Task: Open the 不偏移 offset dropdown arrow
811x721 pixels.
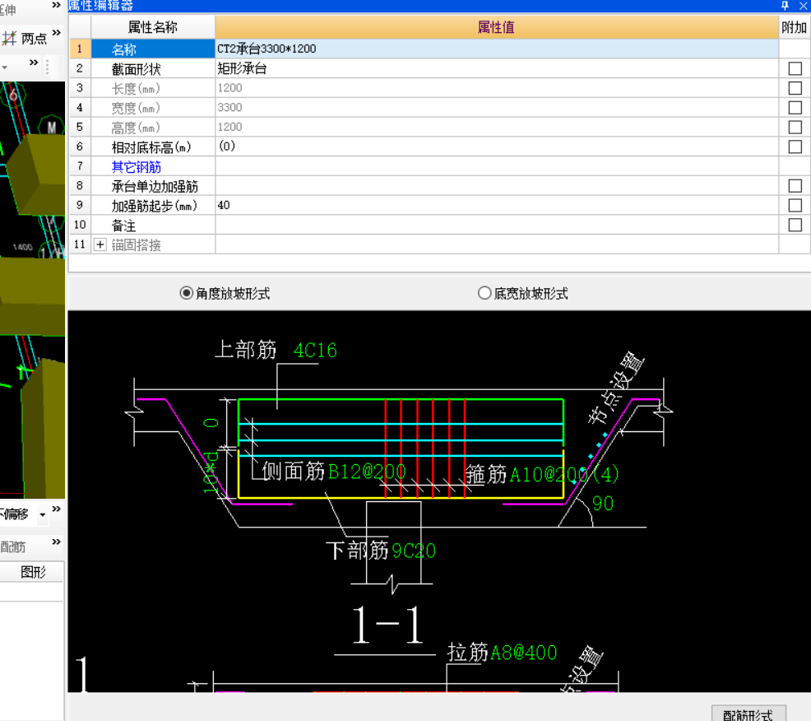Action: pos(43,514)
